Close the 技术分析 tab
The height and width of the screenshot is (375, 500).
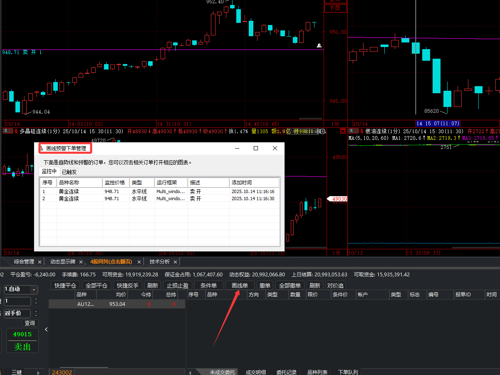(x=175, y=262)
